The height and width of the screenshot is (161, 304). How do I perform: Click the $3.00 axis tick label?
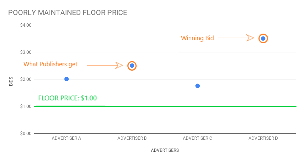pyautogui.click(x=26, y=52)
